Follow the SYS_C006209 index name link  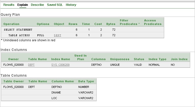point(60,65)
